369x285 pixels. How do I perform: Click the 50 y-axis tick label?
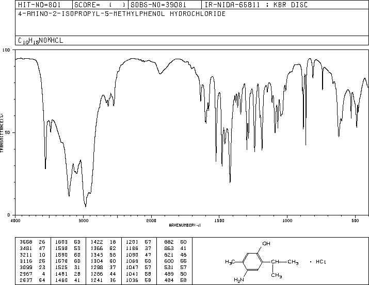click(x=8, y=132)
